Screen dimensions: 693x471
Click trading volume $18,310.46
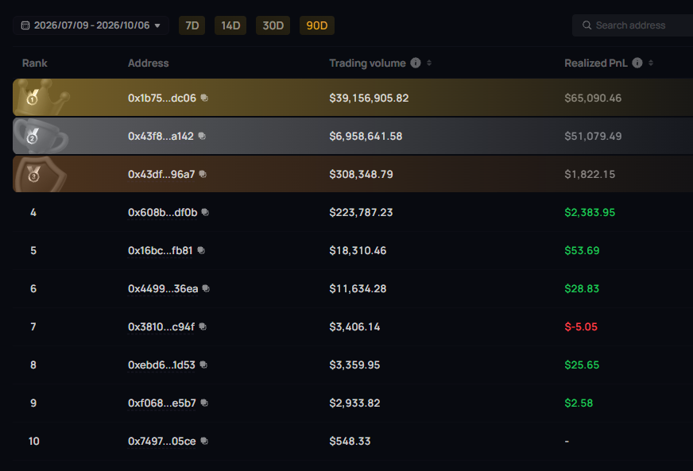pyautogui.click(x=358, y=250)
